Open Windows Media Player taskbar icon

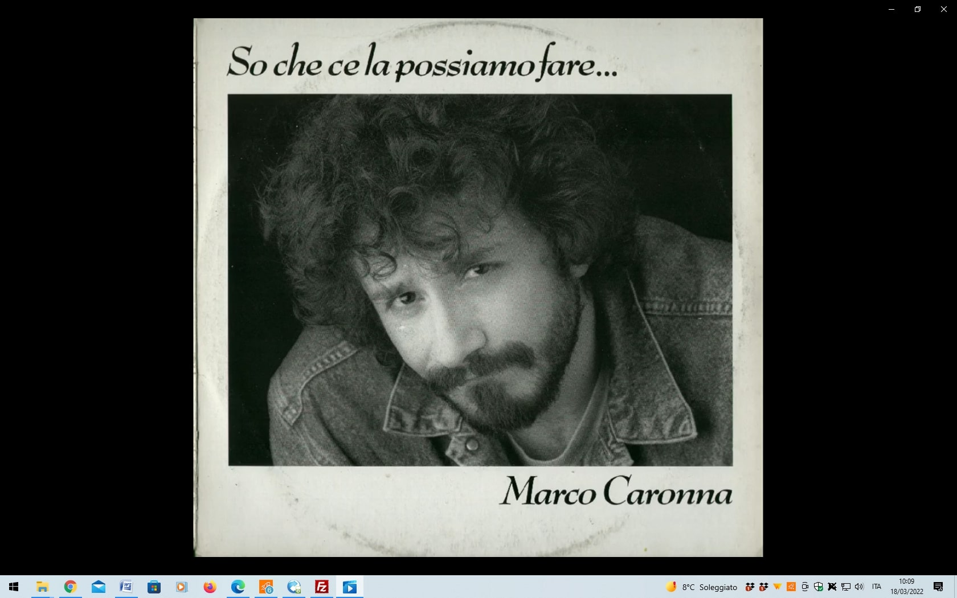(x=182, y=587)
